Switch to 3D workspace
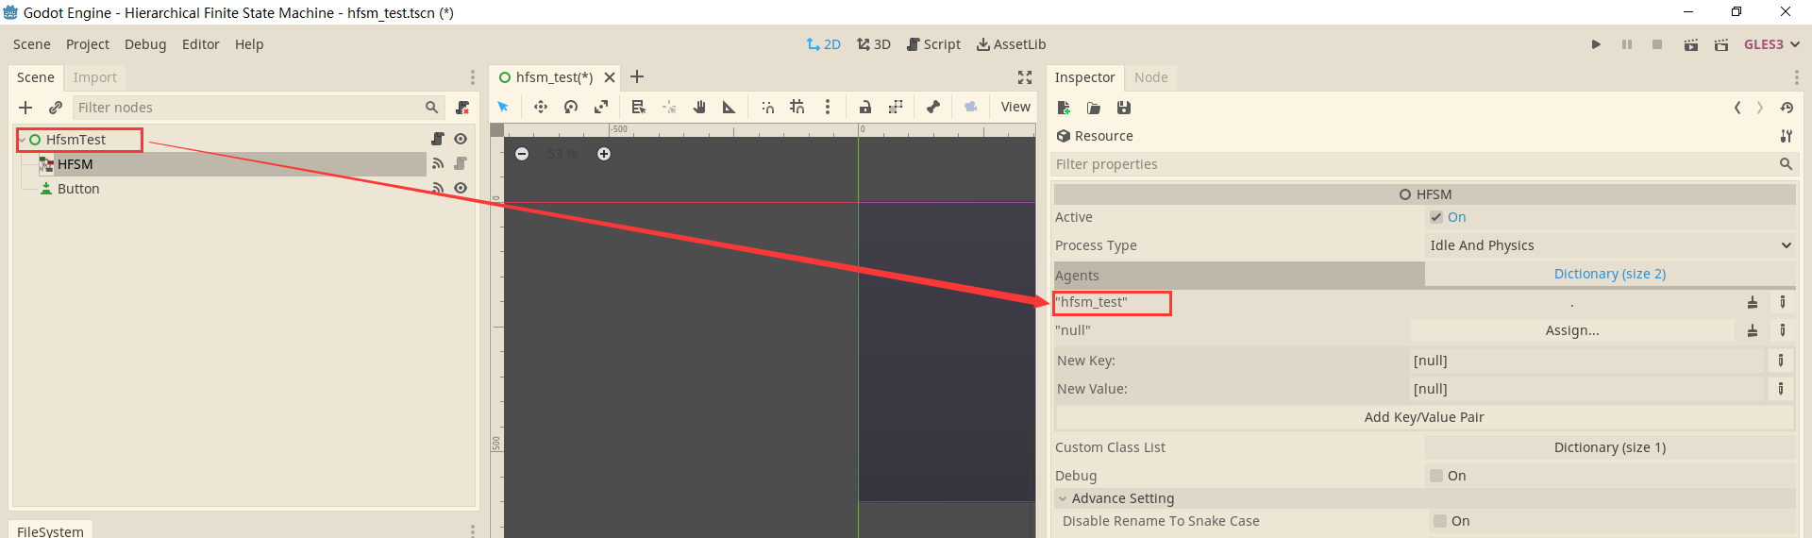This screenshot has width=1812, height=538. pos(874,44)
